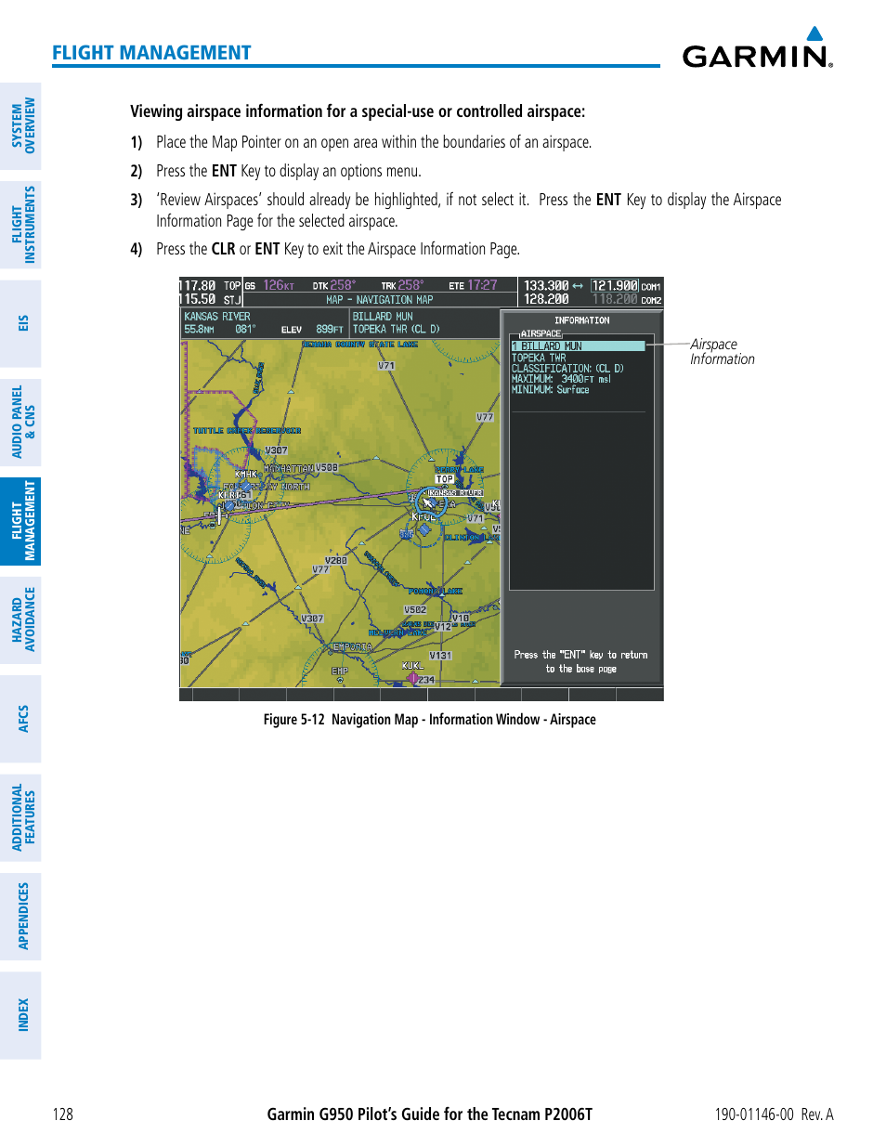Select boxed 121.900 COM1 standby frequency
The image size is (886, 1147).
615,286
